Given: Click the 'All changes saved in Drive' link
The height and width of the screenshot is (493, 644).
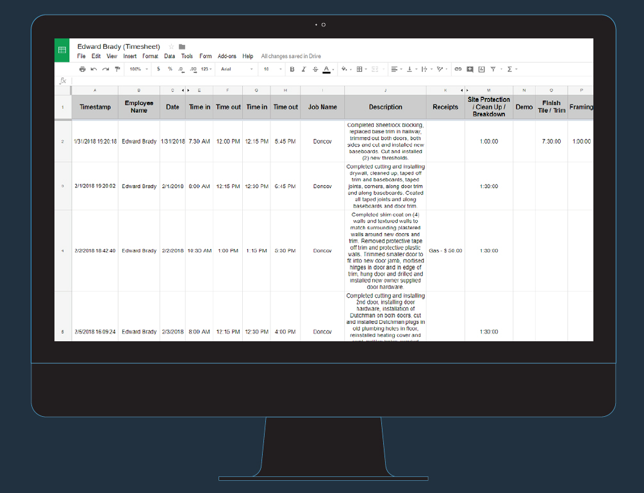Looking at the screenshot, I should (291, 56).
